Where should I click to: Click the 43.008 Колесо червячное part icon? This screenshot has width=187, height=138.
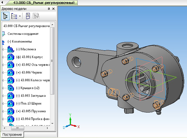[x=11, y=80]
